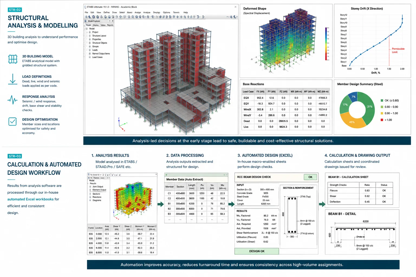This screenshot has height=277, width=416.
Task: Switch to the Reports tab
Action: (x=110, y=25)
